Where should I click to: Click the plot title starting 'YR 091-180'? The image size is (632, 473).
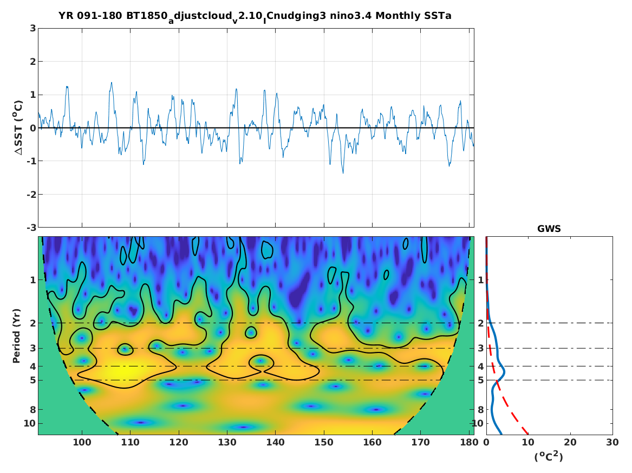pos(255,17)
